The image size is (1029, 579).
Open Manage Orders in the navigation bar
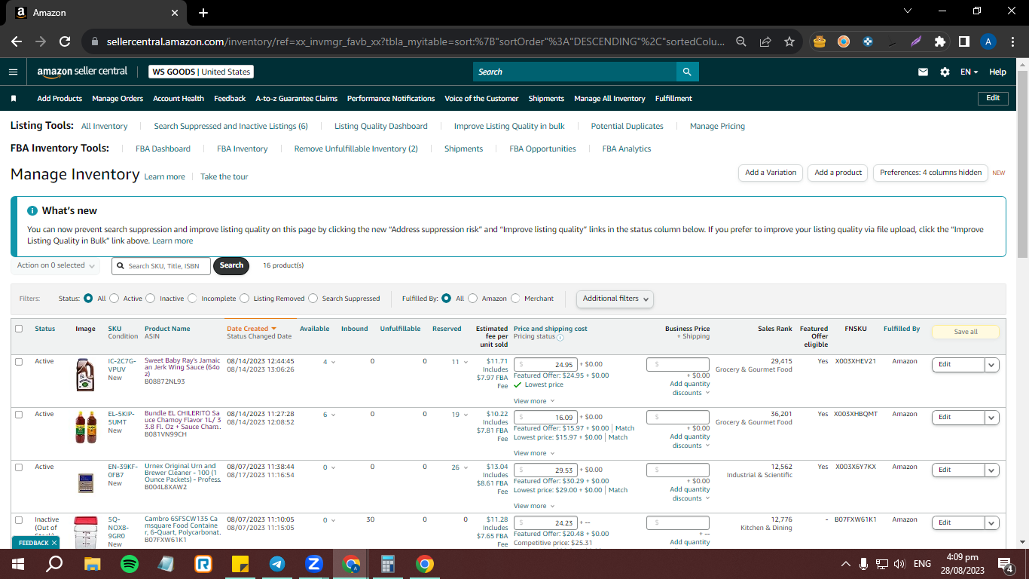coord(118,99)
